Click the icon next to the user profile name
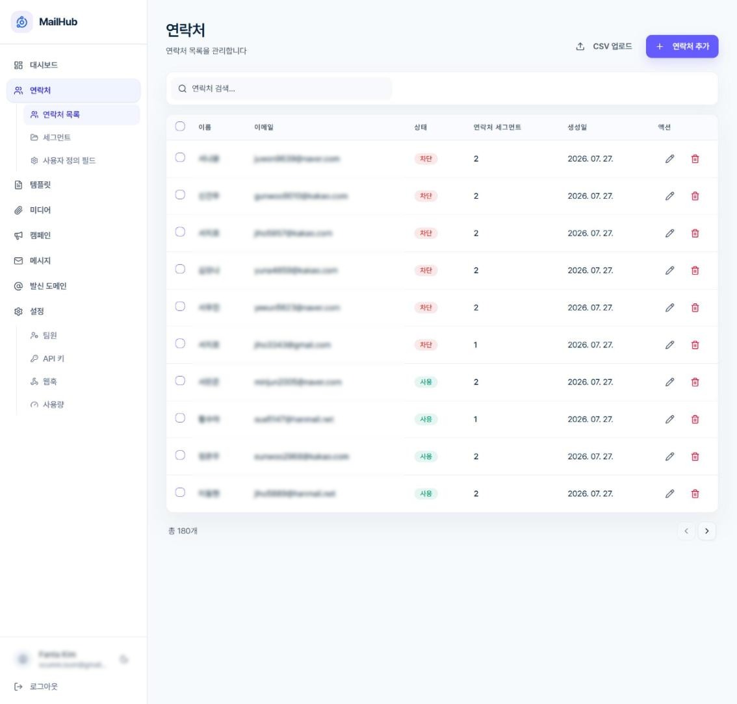 pos(124,659)
